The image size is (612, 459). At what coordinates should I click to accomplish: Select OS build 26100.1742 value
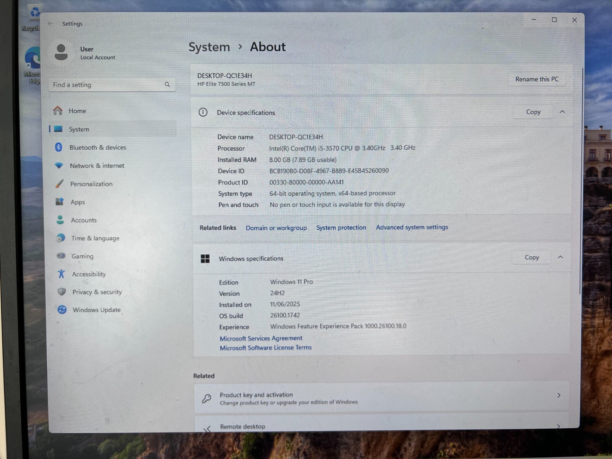coord(285,316)
